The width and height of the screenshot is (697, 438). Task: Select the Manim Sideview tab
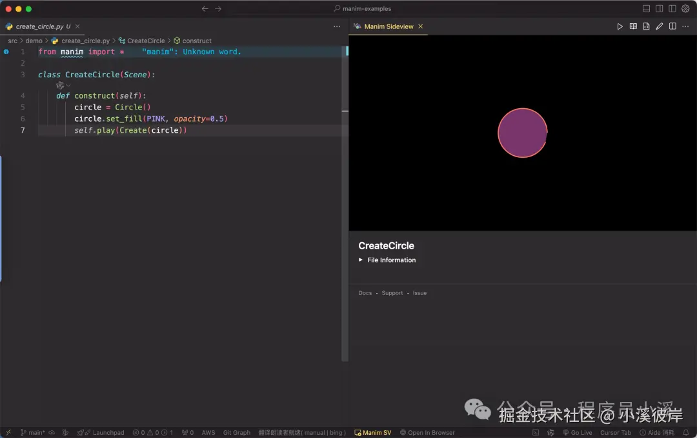pos(389,26)
